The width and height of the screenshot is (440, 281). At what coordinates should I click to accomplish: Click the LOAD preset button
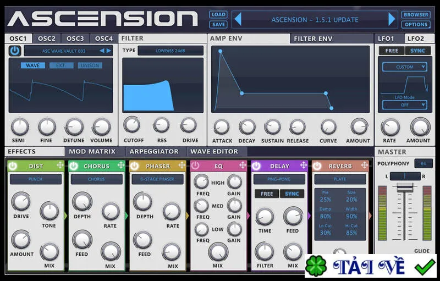click(218, 15)
